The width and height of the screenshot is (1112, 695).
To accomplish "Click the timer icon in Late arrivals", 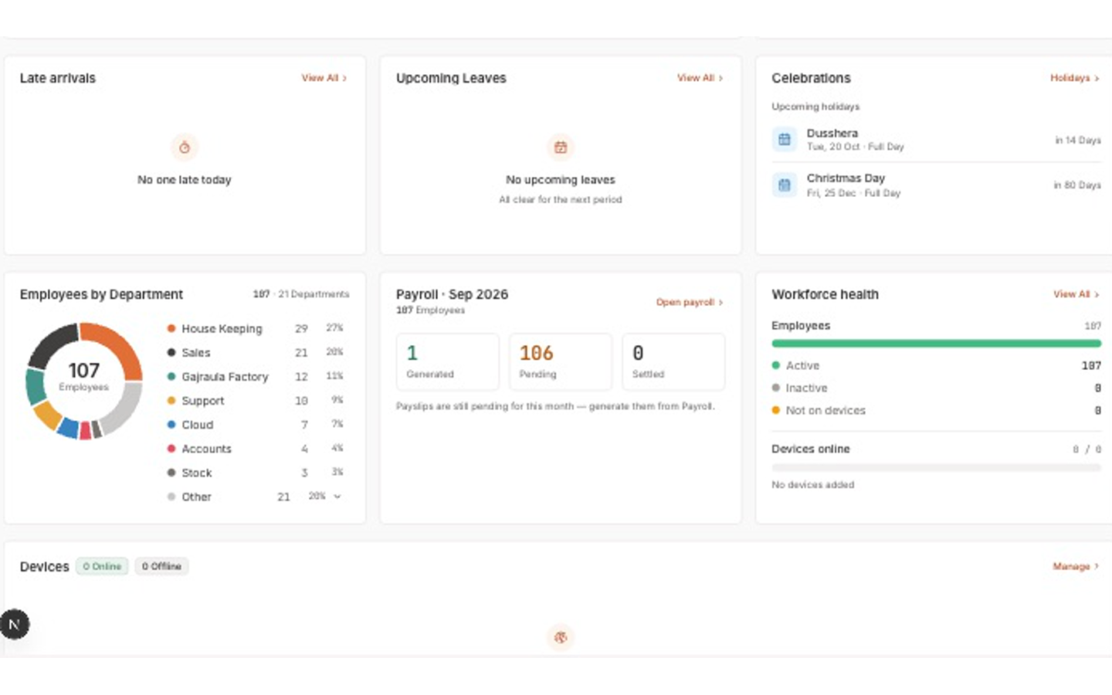I will [185, 147].
